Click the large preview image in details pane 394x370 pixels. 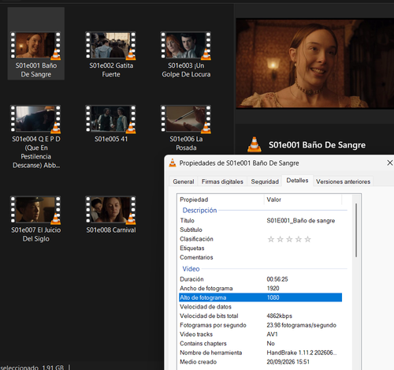pyautogui.click(x=314, y=63)
